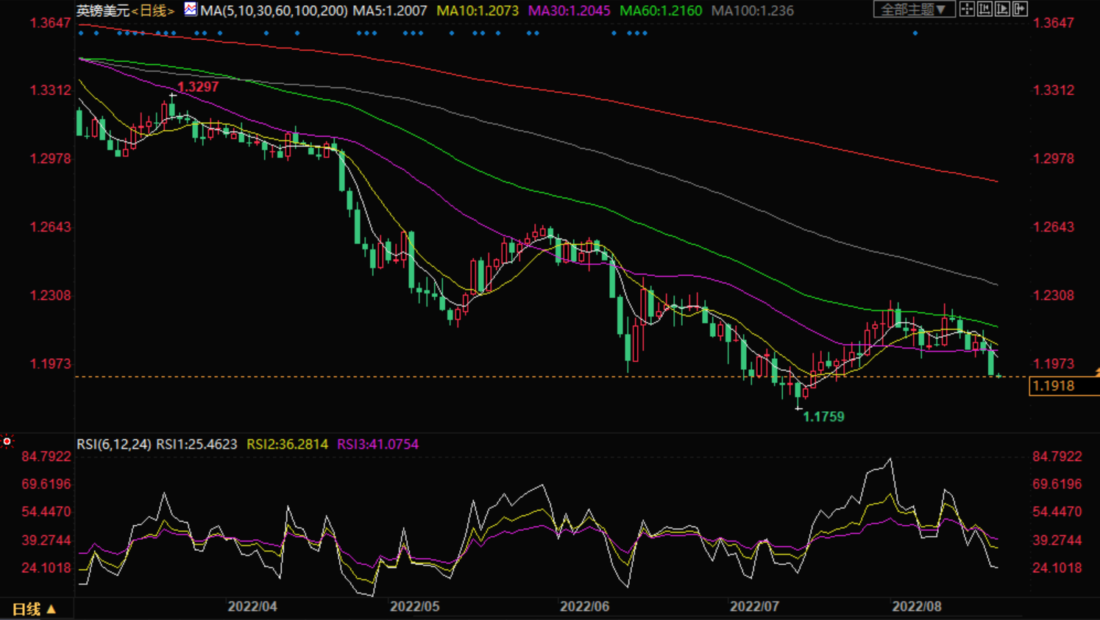Click the right axis price label 1.2978
This screenshot has height=620, width=1100.
click(1054, 159)
